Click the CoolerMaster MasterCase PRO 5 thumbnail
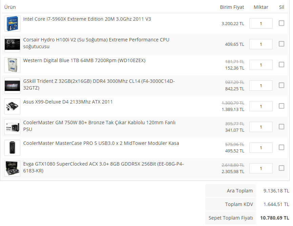Viewport: 293px width, 226px height. [13, 148]
